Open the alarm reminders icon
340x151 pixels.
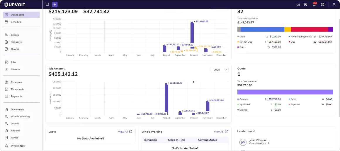pos(305,5)
